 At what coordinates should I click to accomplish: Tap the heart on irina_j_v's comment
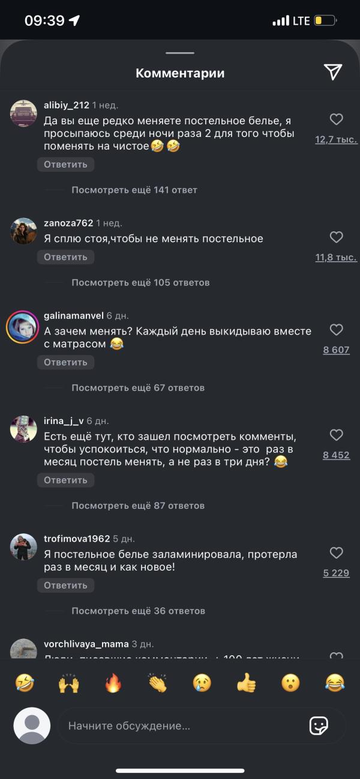(x=337, y=435)
